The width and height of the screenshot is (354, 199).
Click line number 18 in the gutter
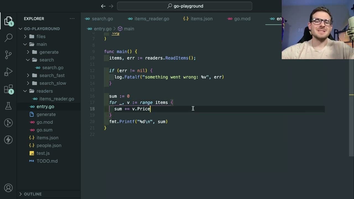(92, 109)
